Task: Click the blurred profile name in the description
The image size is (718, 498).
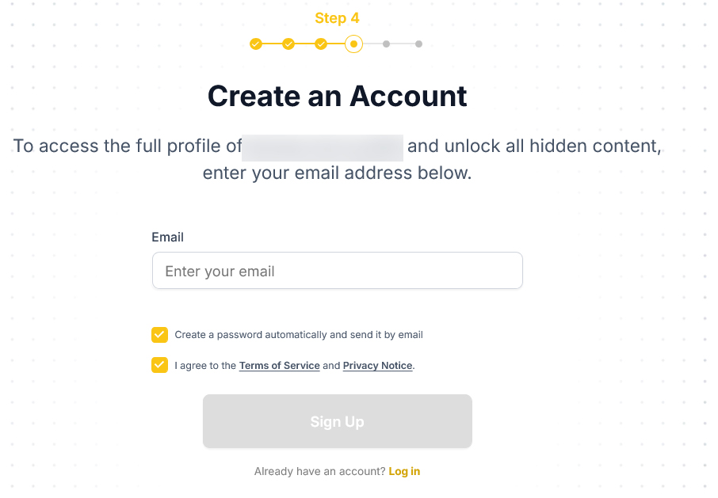Action: coord(323,147)
